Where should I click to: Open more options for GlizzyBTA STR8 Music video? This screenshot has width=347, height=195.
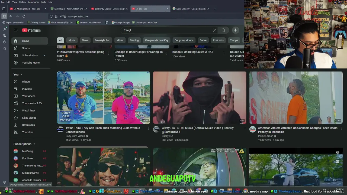245,128
